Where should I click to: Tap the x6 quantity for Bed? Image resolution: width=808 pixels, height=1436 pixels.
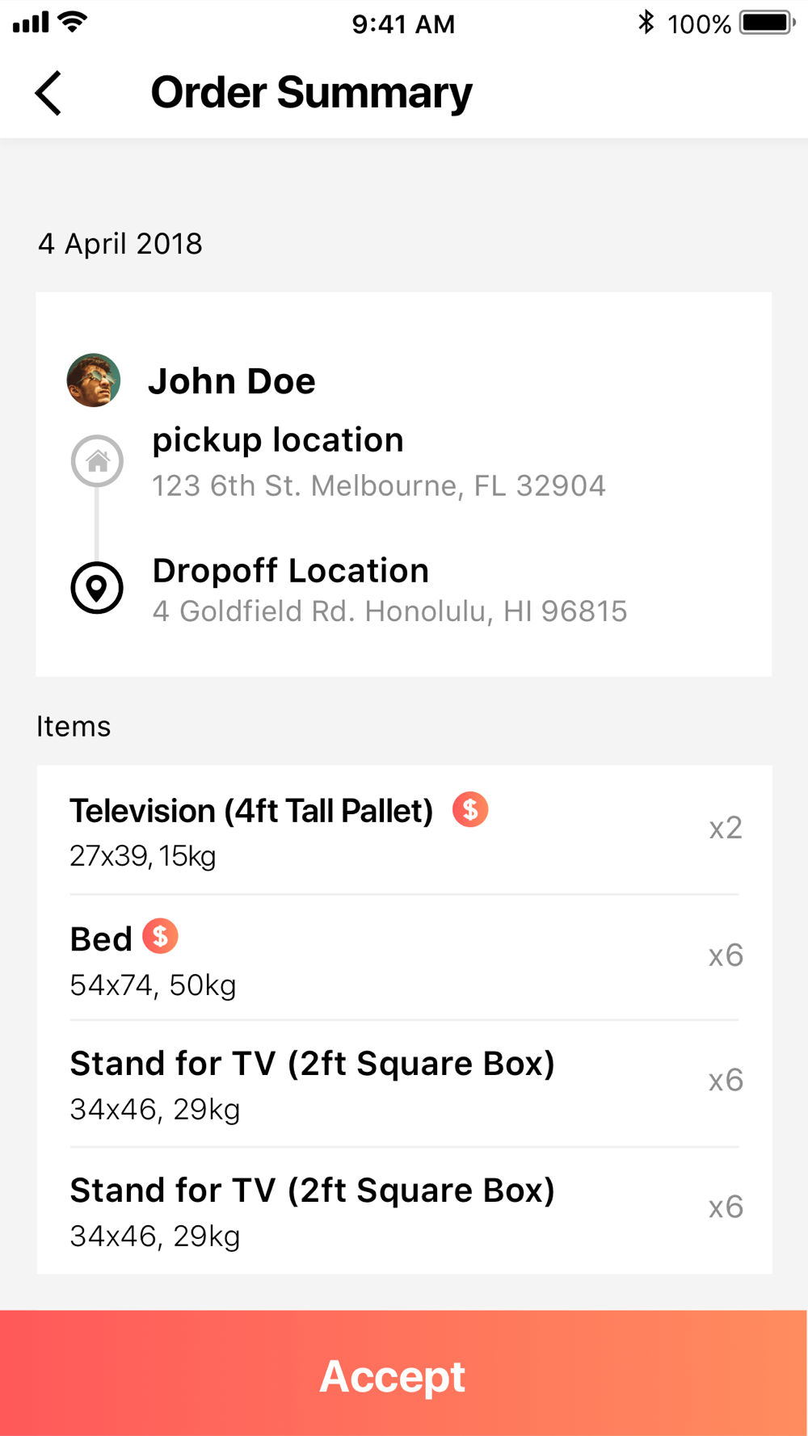[725, 955]
